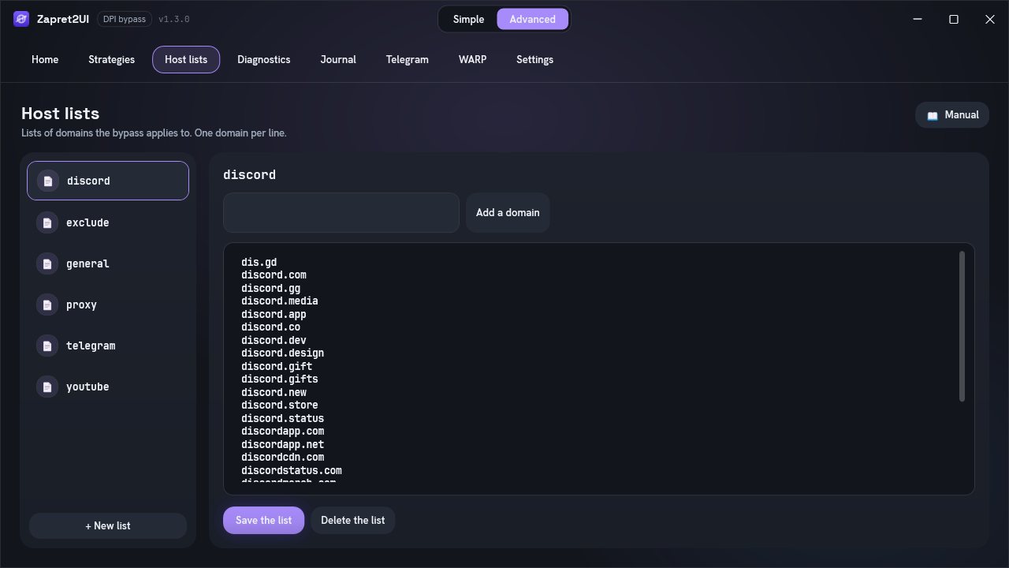
Task: Select the exclude host list label
Action: [x=87, y=222]
